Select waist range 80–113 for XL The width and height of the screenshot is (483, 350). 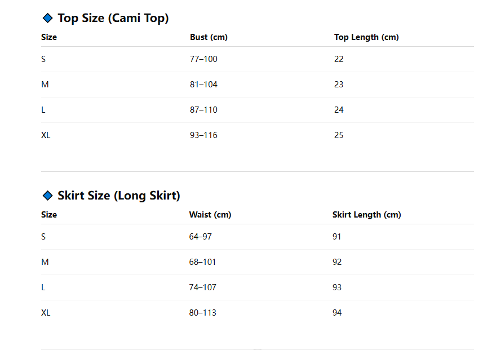pyautogui.click(x=203, y=312)
